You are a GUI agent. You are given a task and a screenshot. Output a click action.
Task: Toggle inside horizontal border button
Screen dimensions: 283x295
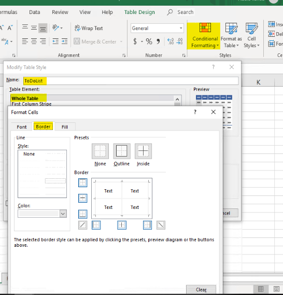pyautogui.click(x=83, y=198)
